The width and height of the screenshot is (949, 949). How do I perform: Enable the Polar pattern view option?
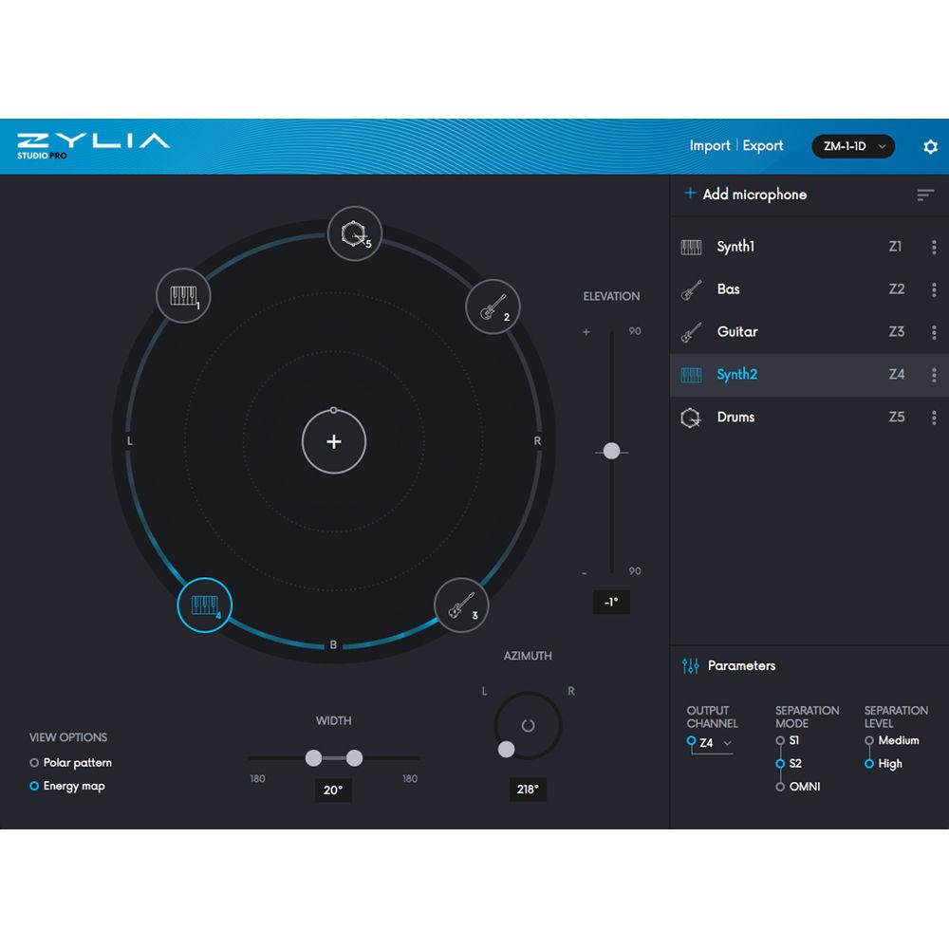(x=35, y=763)
